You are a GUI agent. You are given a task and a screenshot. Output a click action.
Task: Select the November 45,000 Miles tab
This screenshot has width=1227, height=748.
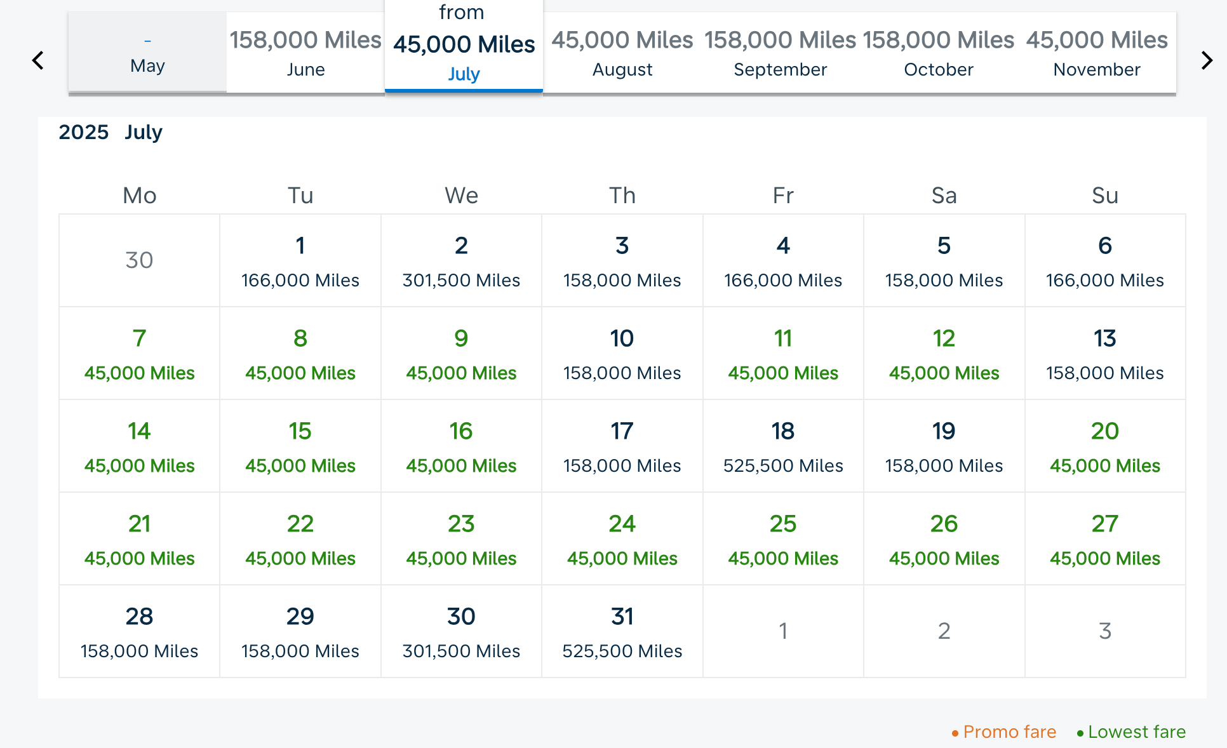click(x=1097, y=53)
